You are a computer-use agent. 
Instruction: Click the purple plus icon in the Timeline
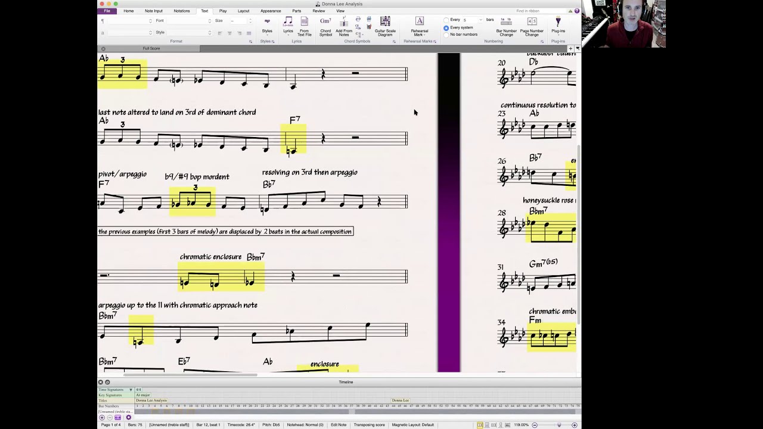pos(101,418)
